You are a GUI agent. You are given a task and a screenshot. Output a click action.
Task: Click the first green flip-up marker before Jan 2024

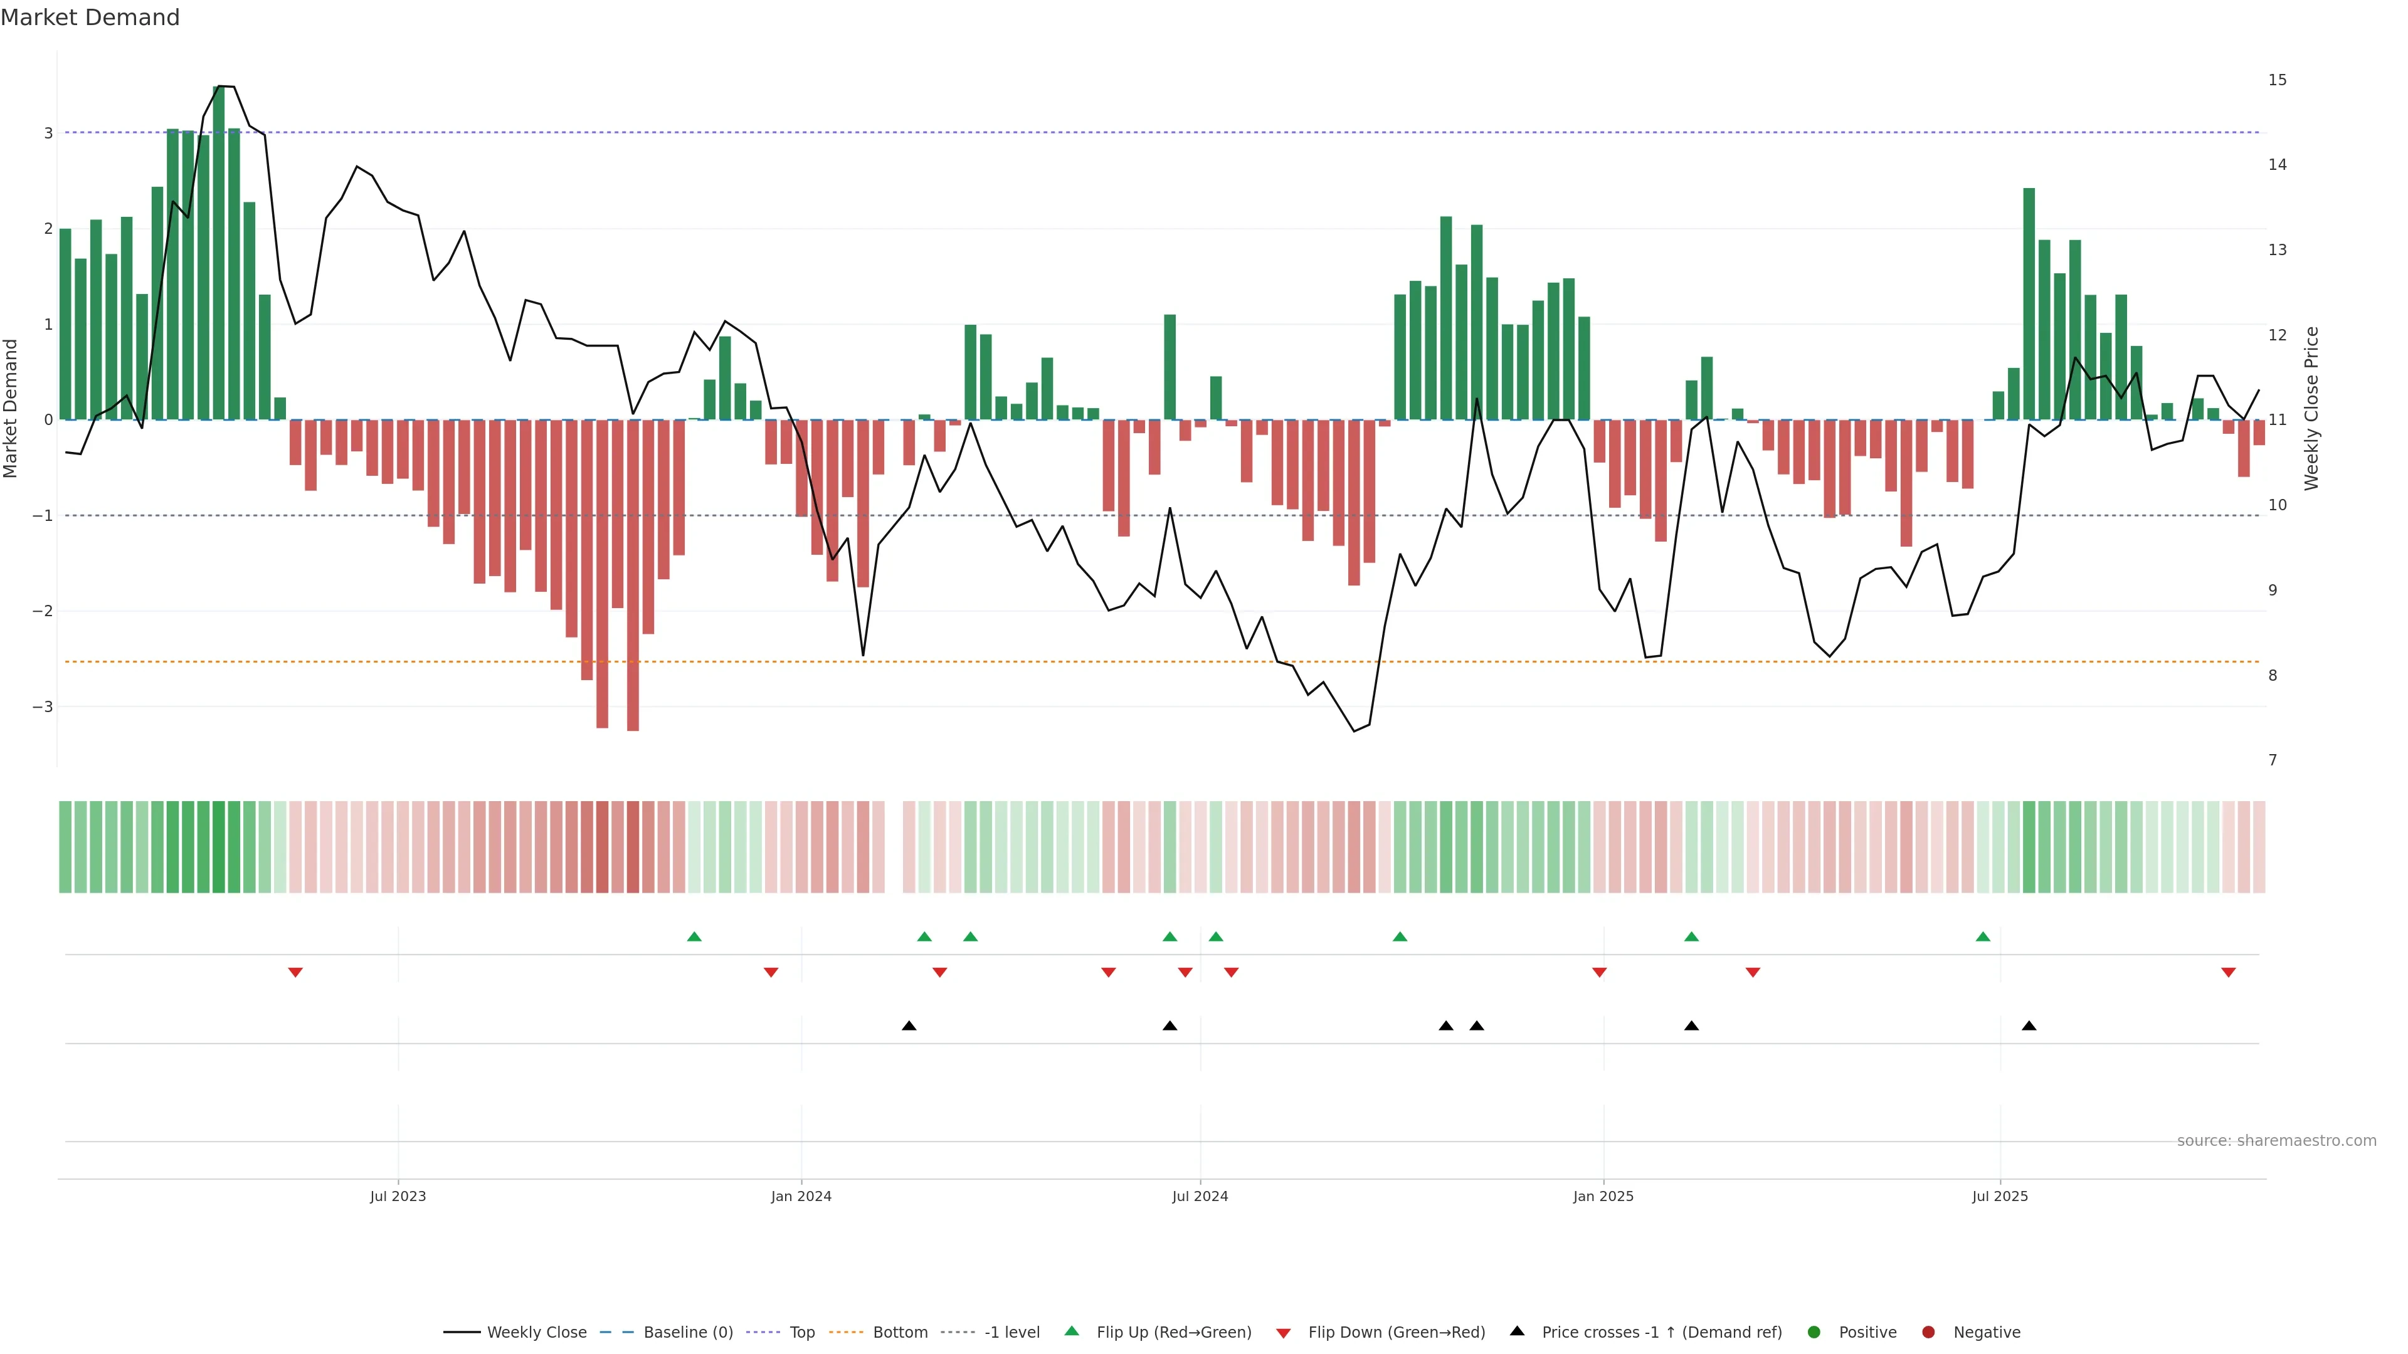[x=694, y=937]
